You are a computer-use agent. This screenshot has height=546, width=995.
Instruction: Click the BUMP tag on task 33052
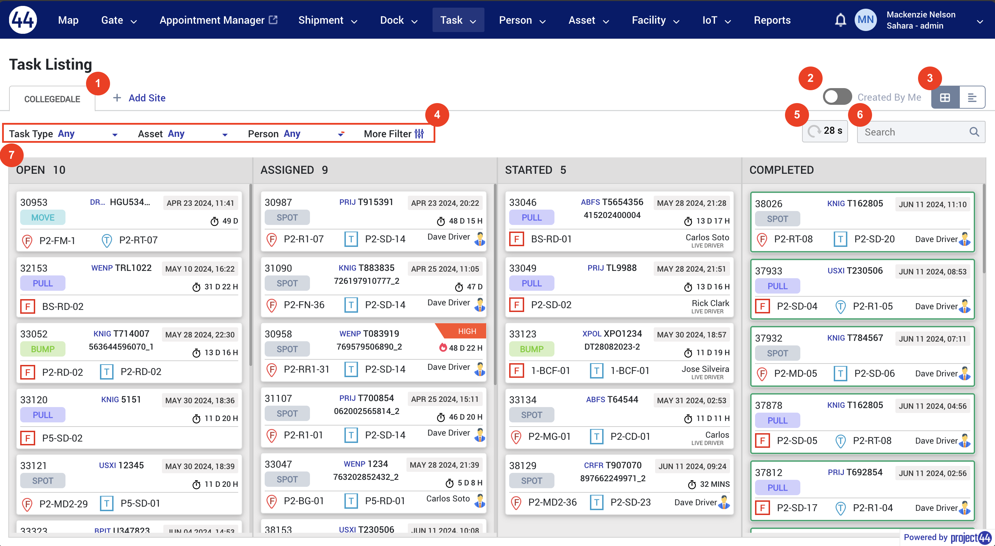tap(42, 349)
